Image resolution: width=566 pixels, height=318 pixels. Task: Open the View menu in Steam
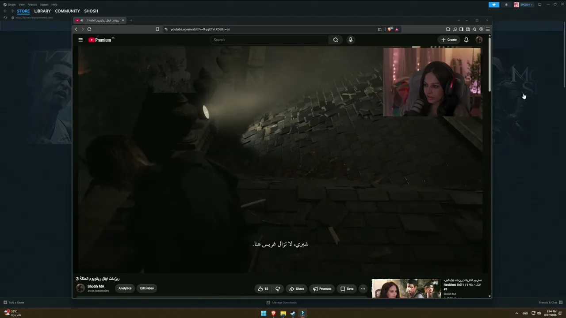pyautogui.click(x=21, y=4)
